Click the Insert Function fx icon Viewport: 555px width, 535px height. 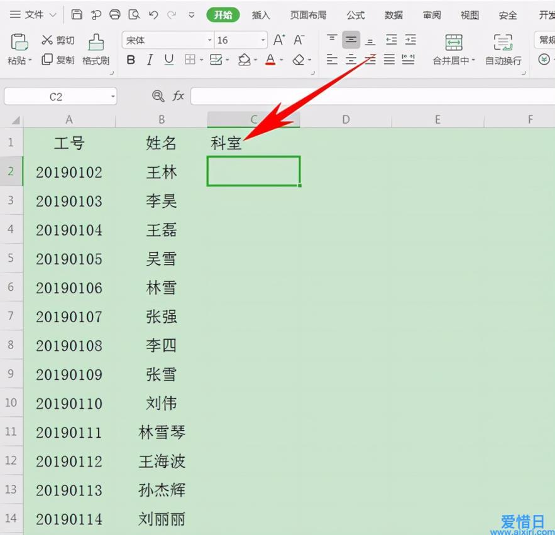coord(179,96)
